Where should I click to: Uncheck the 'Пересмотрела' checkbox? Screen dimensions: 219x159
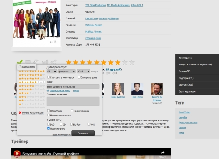[49, 128]
